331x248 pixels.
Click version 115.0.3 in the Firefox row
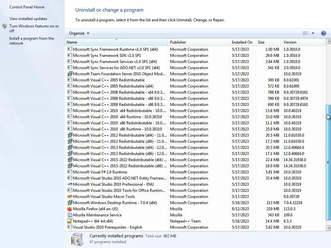pos(289,209)
